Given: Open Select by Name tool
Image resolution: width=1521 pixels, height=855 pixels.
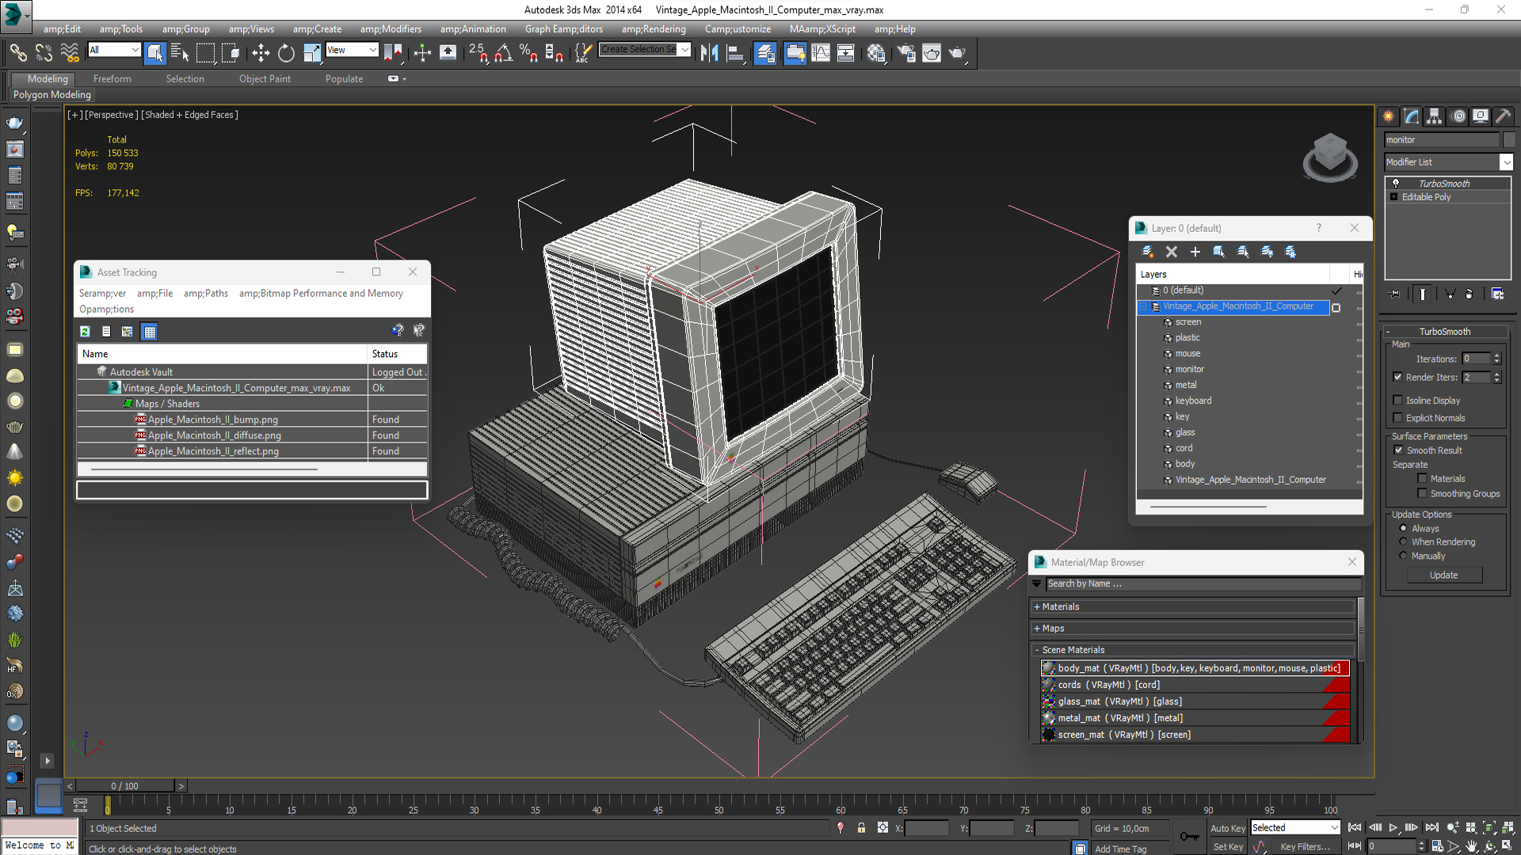Looking at the screenshot, I should point(180,53).
